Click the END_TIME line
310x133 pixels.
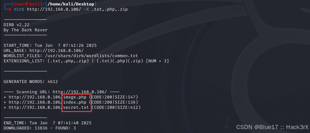(48, 123)
